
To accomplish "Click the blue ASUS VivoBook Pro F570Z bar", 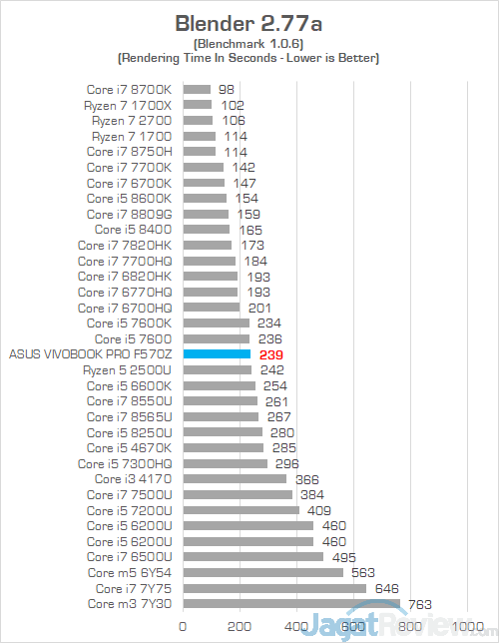I will click(x=217, y=354).
